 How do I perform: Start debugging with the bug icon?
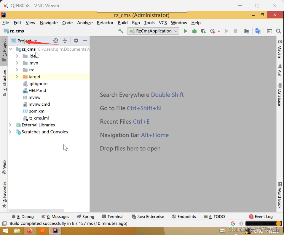[194, 31]
